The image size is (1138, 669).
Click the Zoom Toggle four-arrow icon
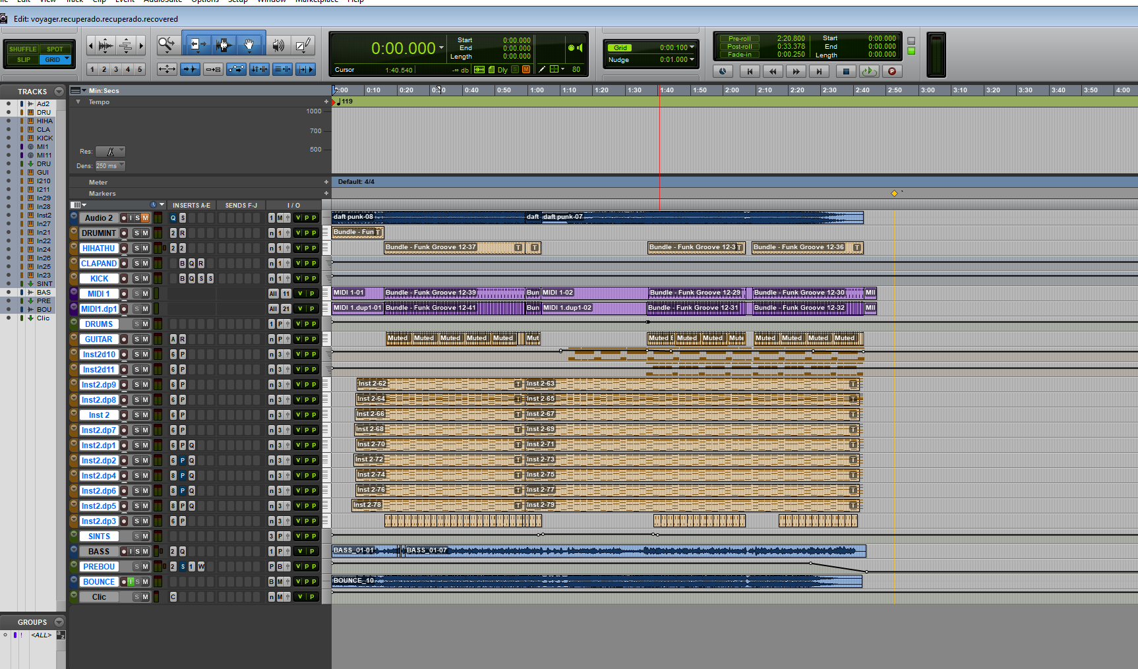[x=167, y=69]
